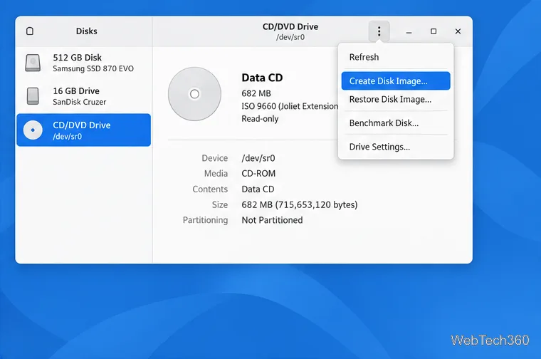
Task: Click the ISO 9660 filesystem text
Action: click(x=290, y=106)
